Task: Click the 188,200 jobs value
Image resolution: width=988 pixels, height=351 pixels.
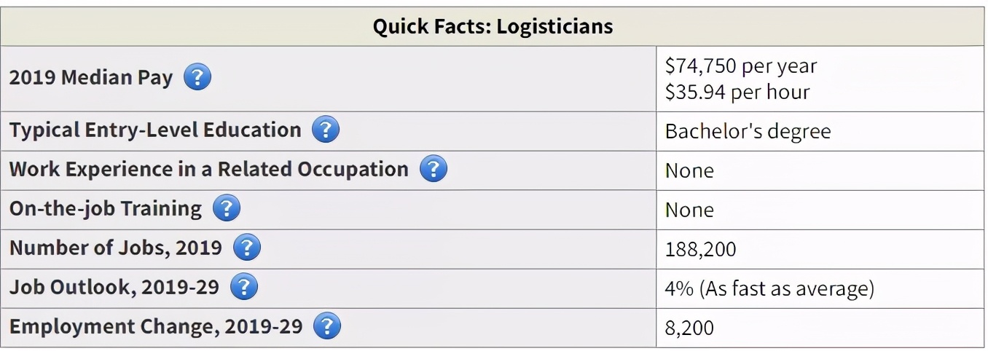Action: (701, 250)
